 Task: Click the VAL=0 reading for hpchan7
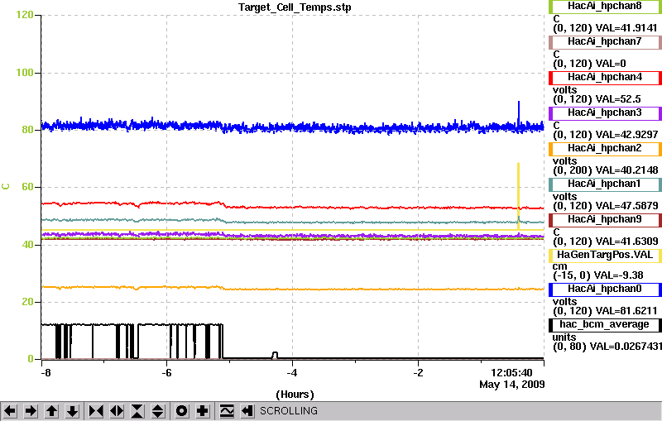tap(611, 64)
